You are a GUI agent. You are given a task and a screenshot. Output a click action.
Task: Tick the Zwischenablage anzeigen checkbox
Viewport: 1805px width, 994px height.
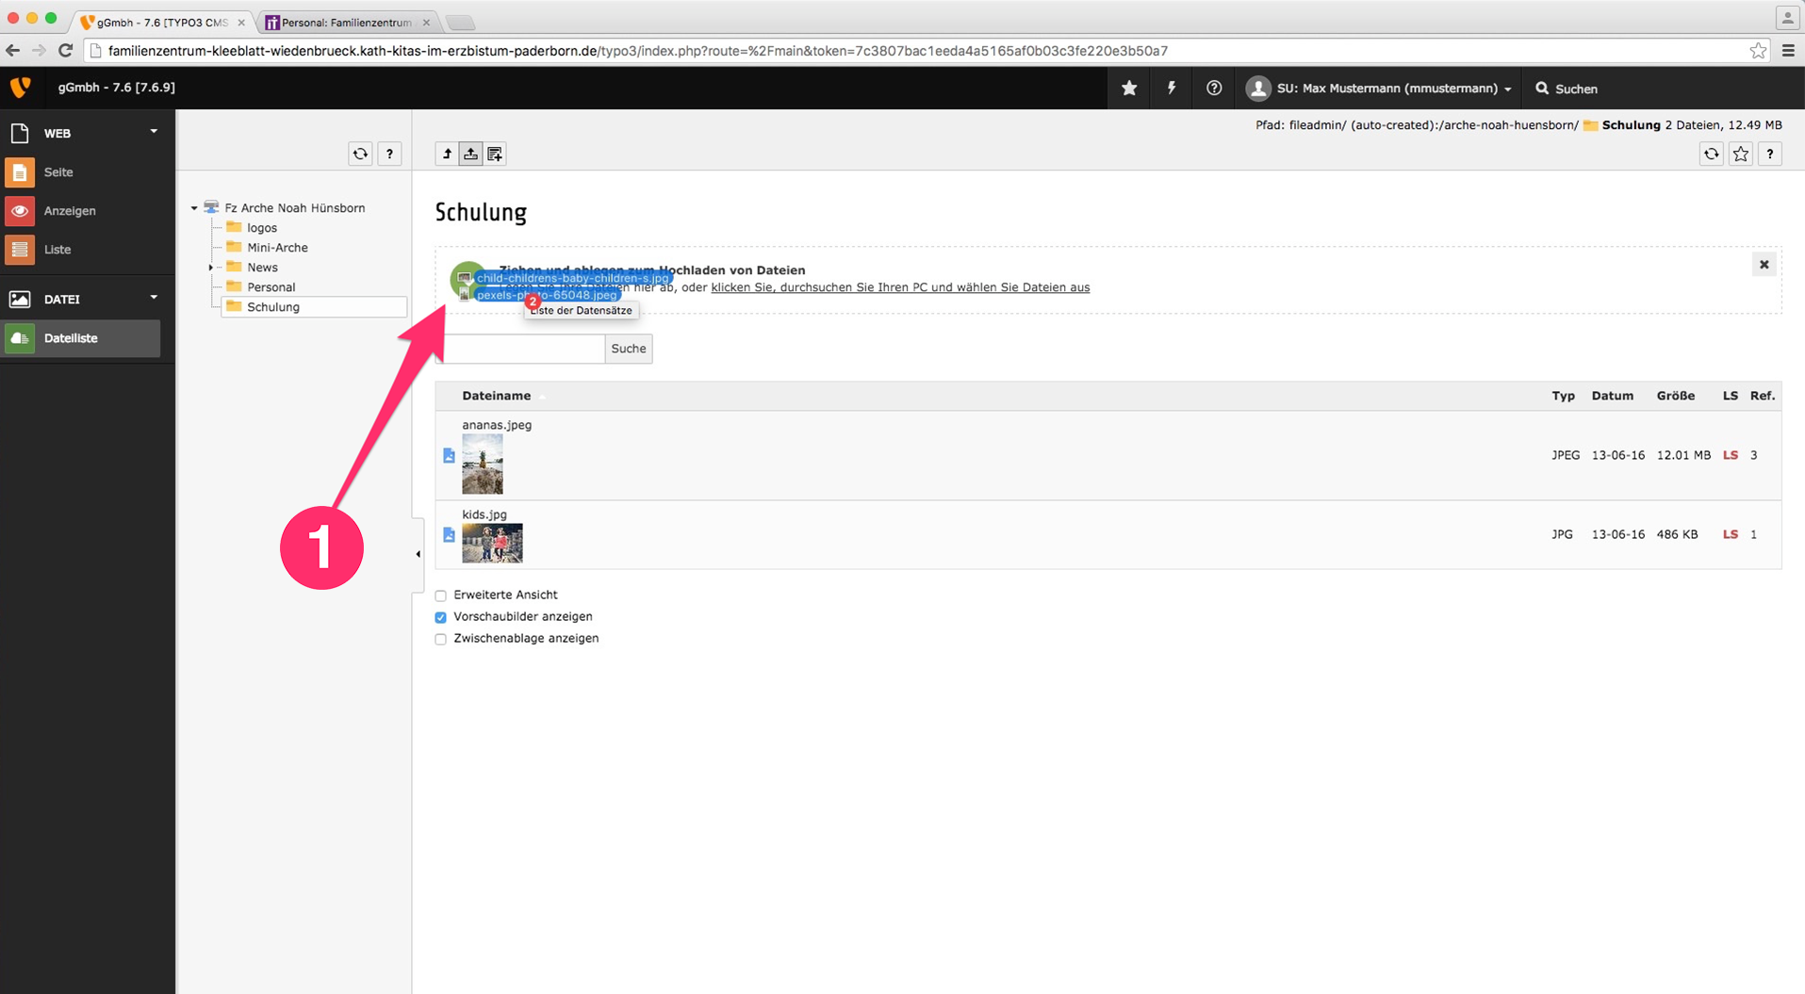(440, 639)
